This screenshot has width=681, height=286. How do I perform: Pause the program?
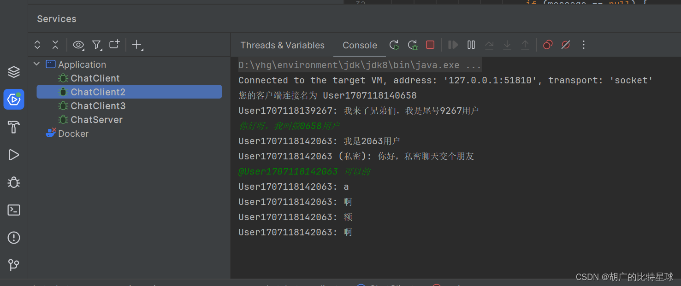(471, 45)
